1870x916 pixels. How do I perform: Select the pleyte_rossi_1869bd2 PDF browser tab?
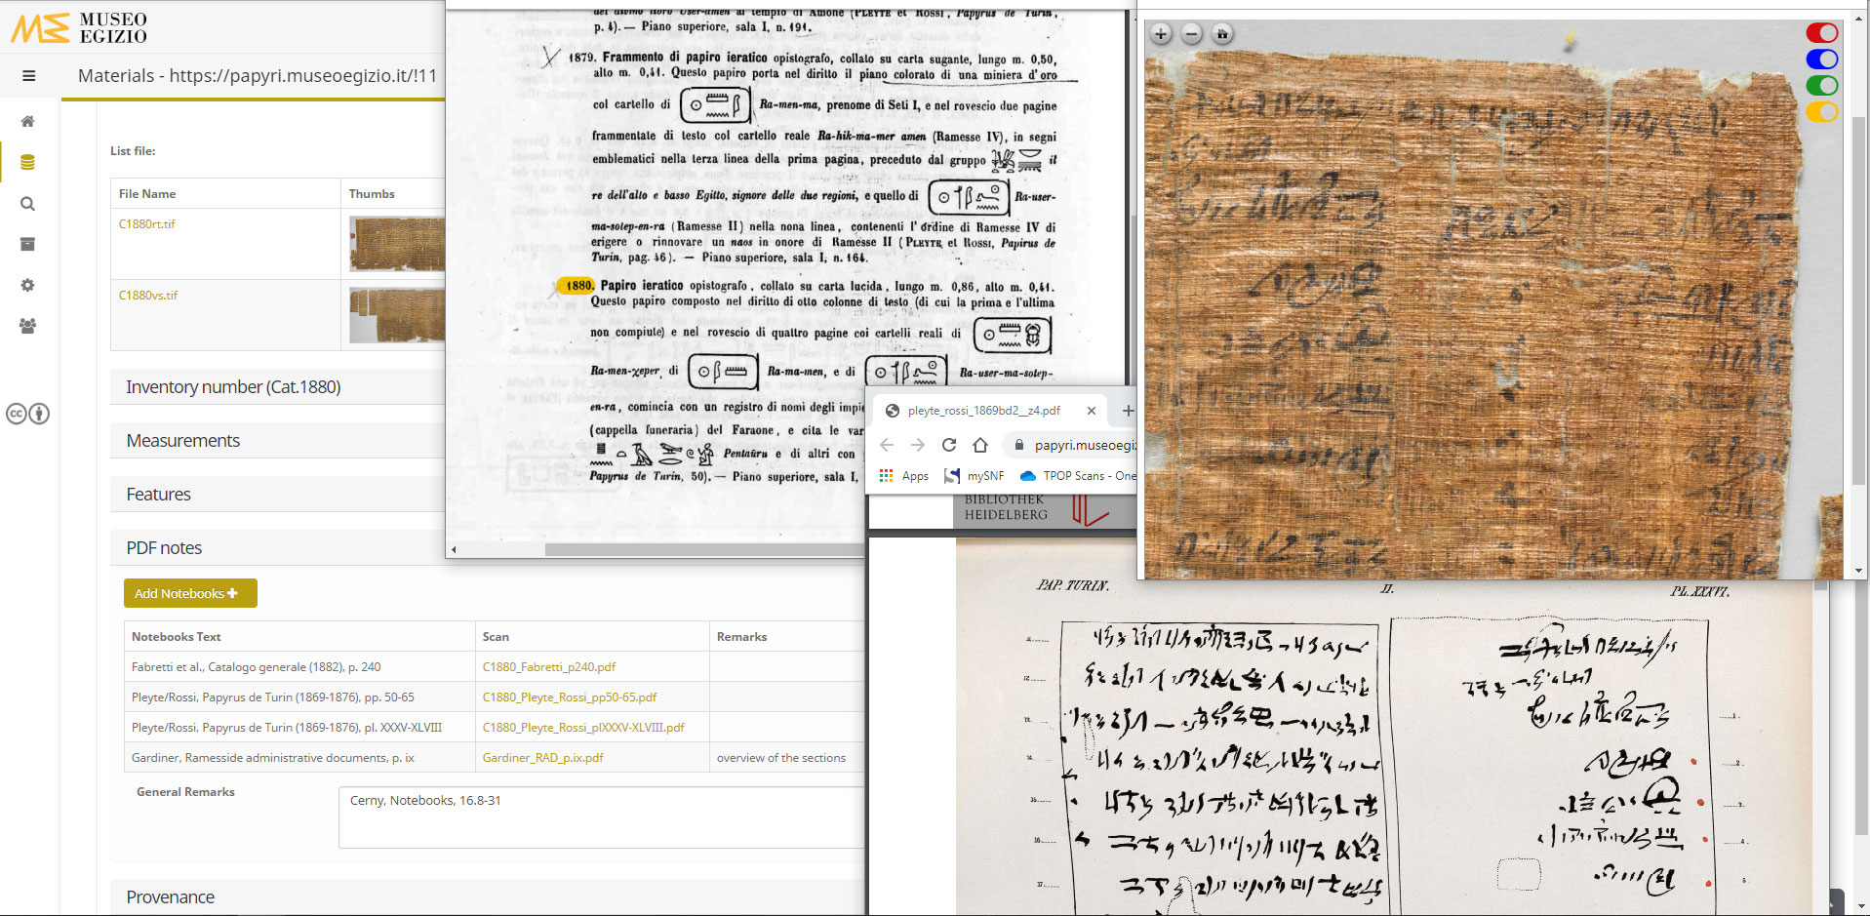tap(983, 411)
